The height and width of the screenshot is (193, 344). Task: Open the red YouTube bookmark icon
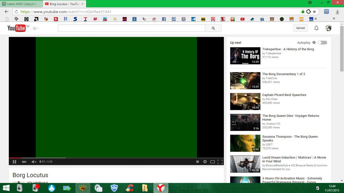(x=242, y=19)
